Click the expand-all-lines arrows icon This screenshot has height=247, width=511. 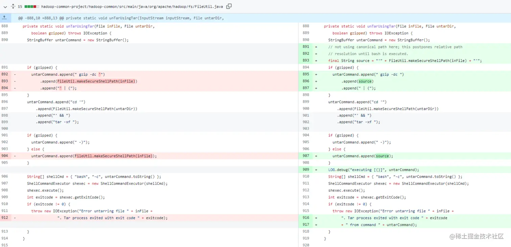click(x=13, y=6)
